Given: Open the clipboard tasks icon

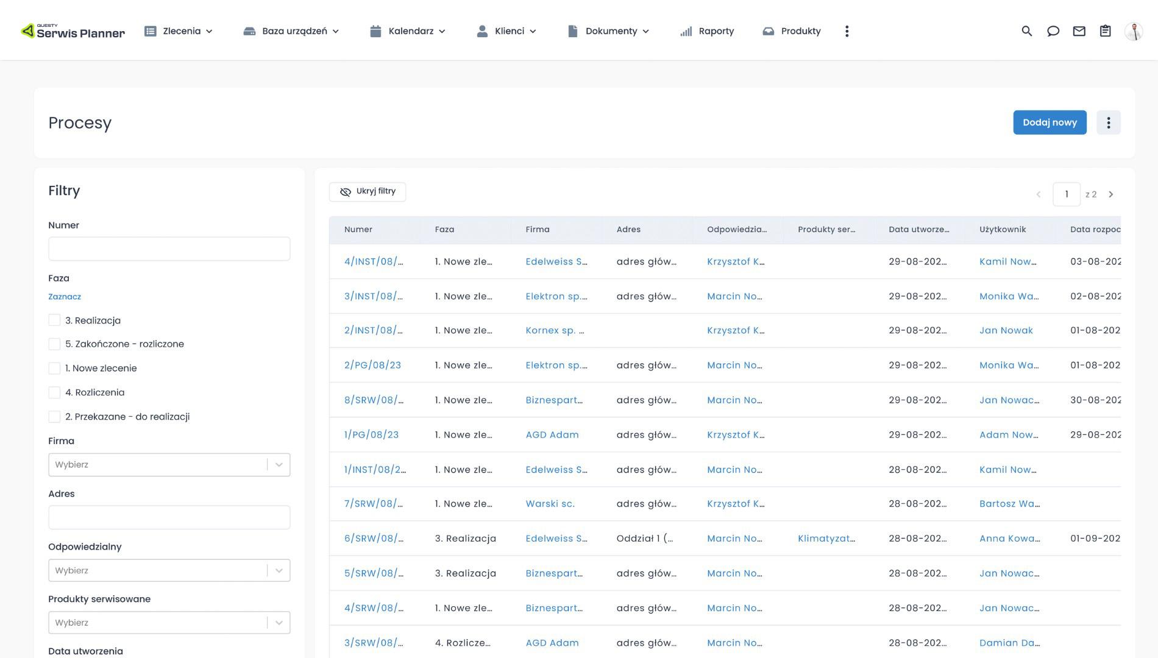Looking at the screenshot, I should point(1105,31).
